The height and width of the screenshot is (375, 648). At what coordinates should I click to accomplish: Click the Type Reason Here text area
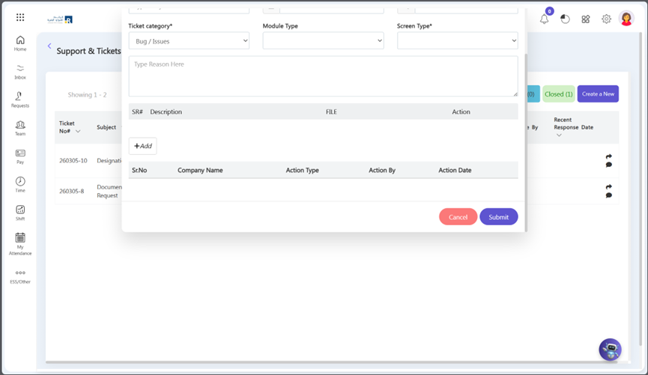point(323,76)
